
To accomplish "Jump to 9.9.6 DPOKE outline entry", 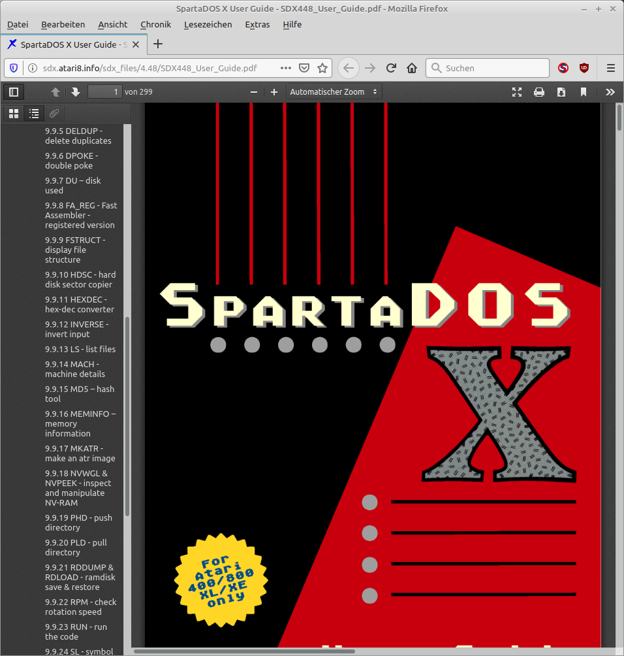I will pos(71,161).
